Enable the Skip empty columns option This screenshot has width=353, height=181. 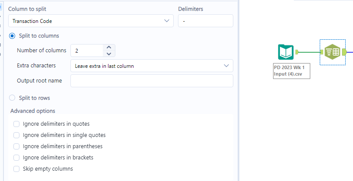16,169
